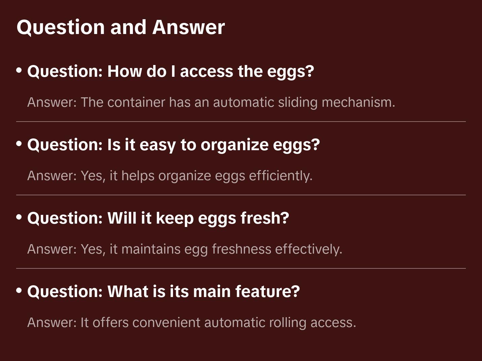Select the 'maintains egg freshness effectively' answer
482x361 pixels.
184,249
